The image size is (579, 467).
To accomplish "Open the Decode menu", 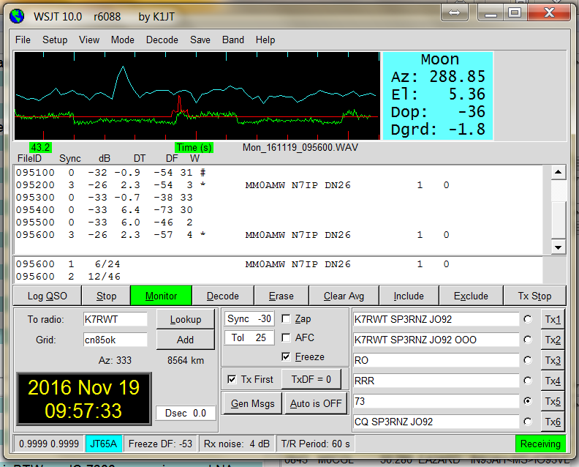I will tap(162, 40).
